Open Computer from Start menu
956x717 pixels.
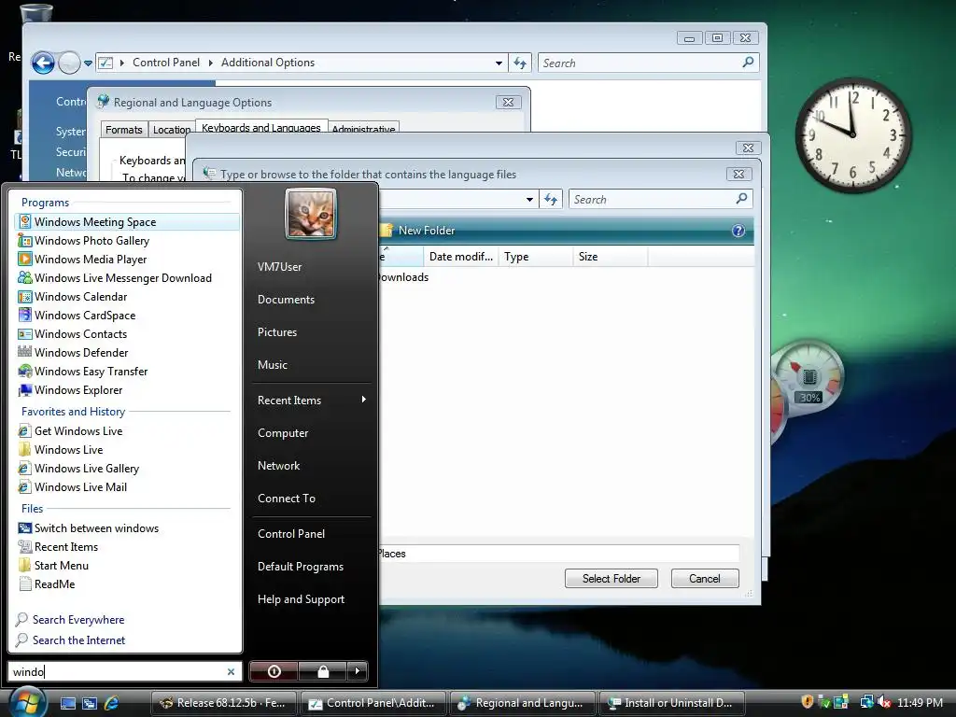click(x=283, y=433)
